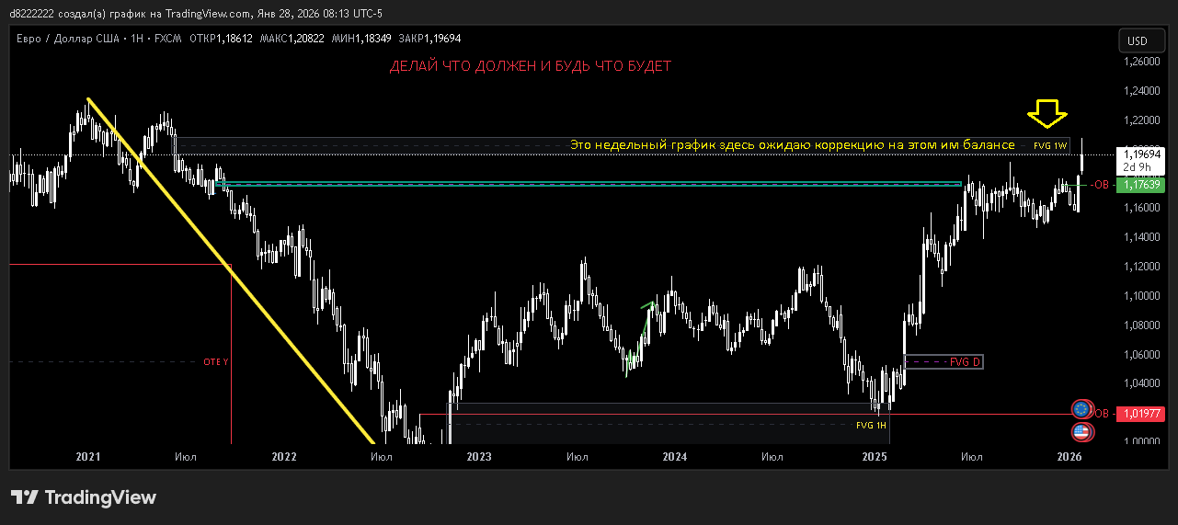
Task: Click the yellow down arrow marker
Action: [x=1047, y=113]
